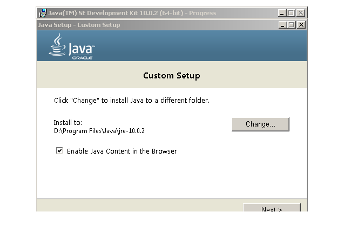Click the 'Install to:' label
351x225 pixels.
(68, 123)
